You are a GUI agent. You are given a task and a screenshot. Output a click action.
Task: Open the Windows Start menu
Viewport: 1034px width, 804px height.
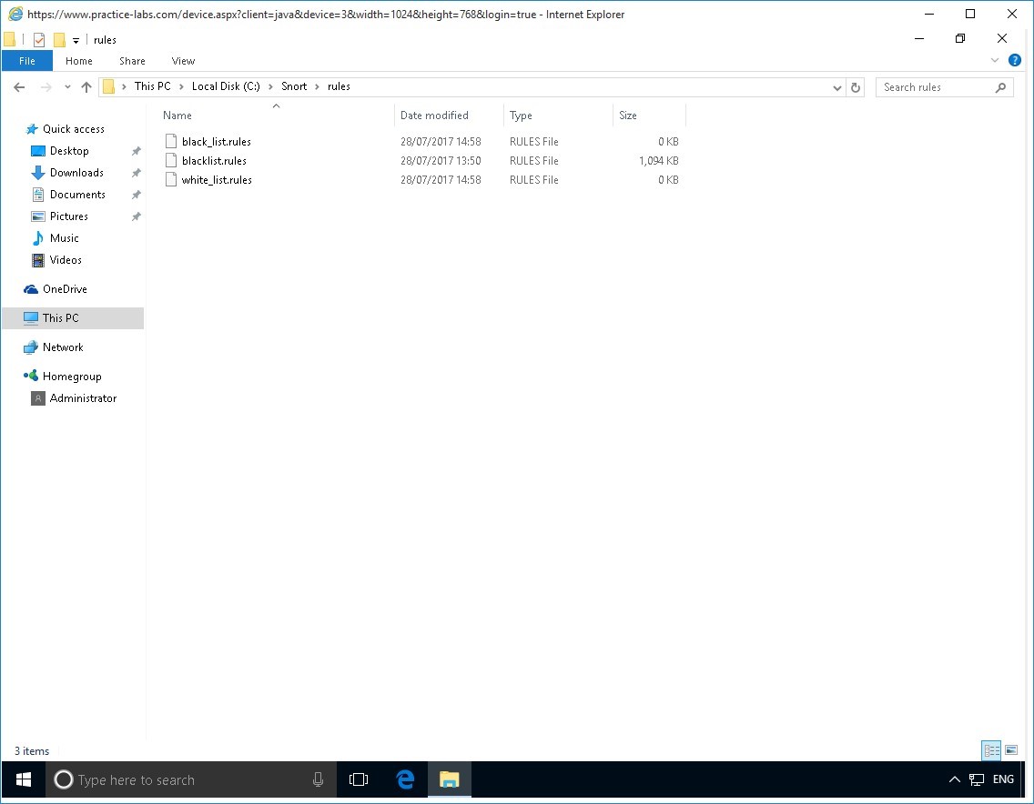pyautogui.click(x=24, y=779)
